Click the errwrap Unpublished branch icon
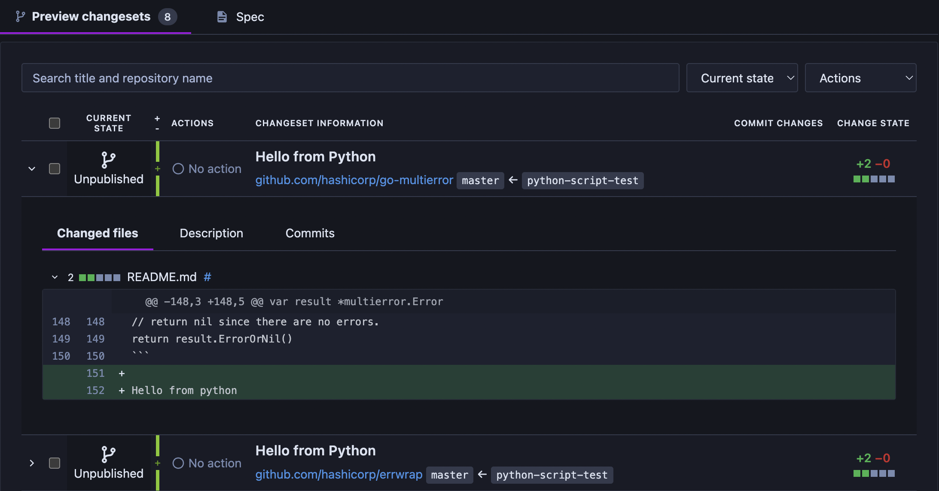This screenshot has height=491, width=939. (108, 455)
